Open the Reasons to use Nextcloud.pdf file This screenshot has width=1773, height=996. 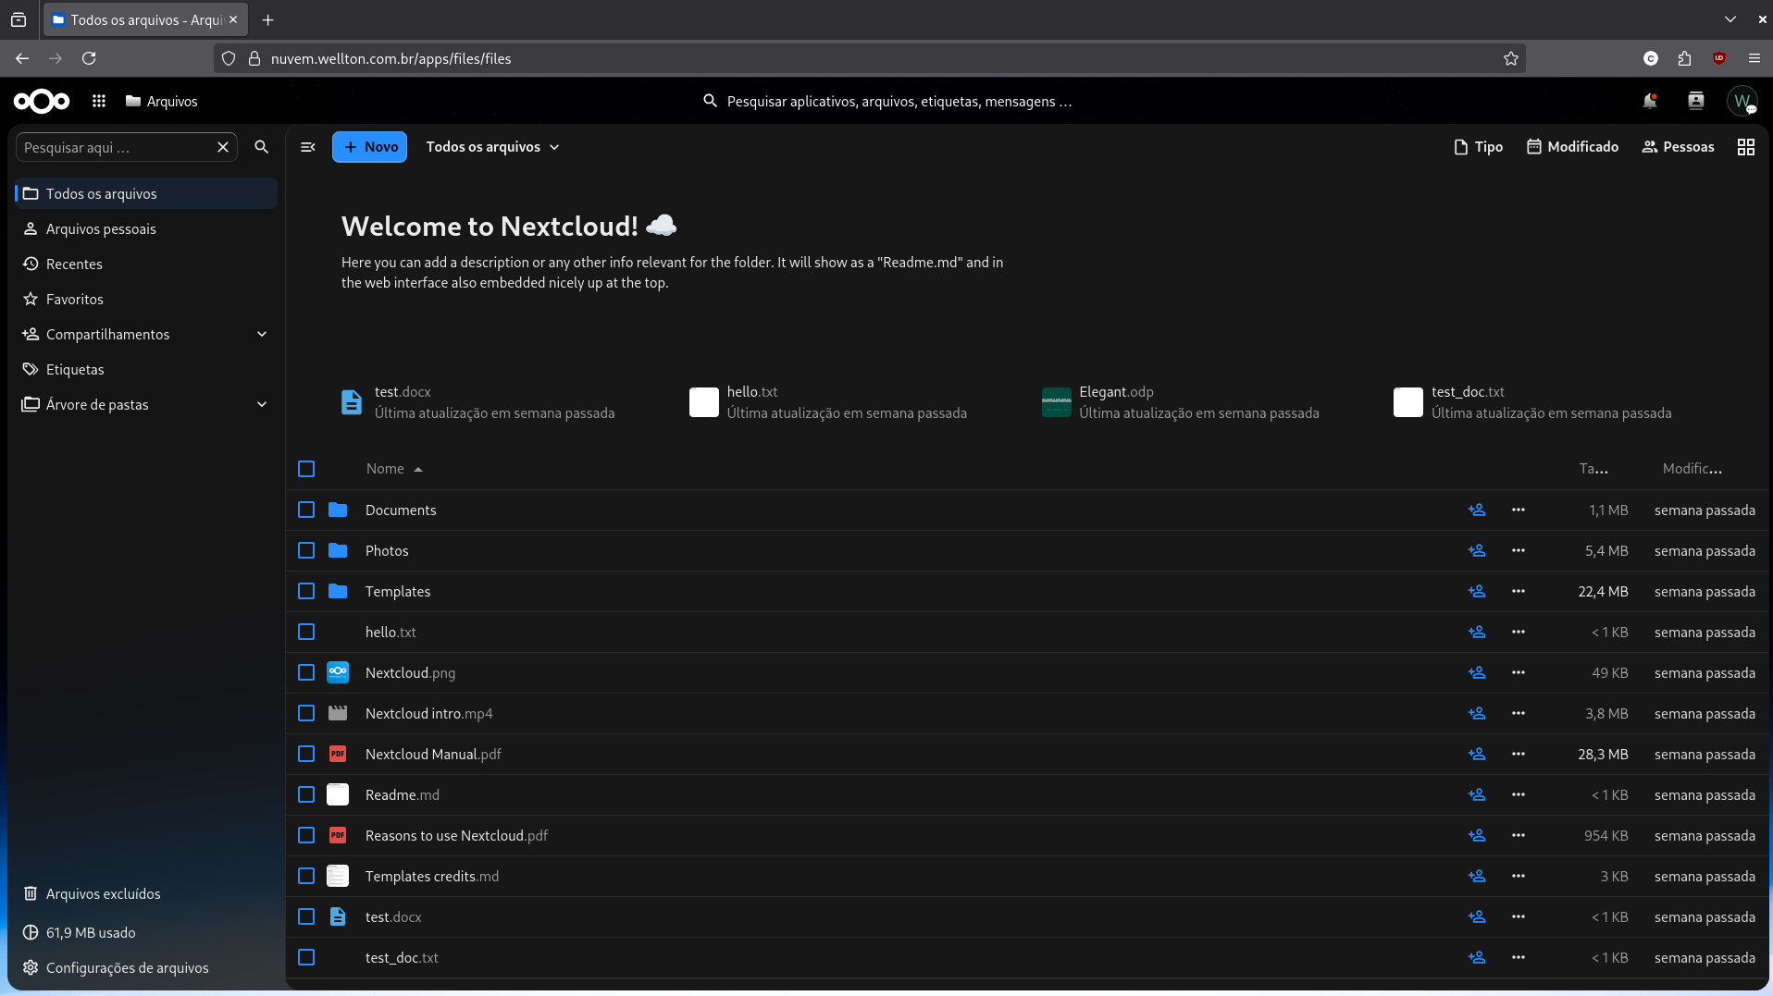[456, 835]
